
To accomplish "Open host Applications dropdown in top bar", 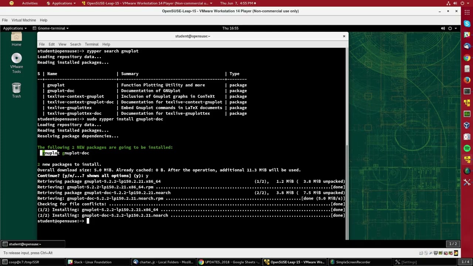I will pos(62,3).
